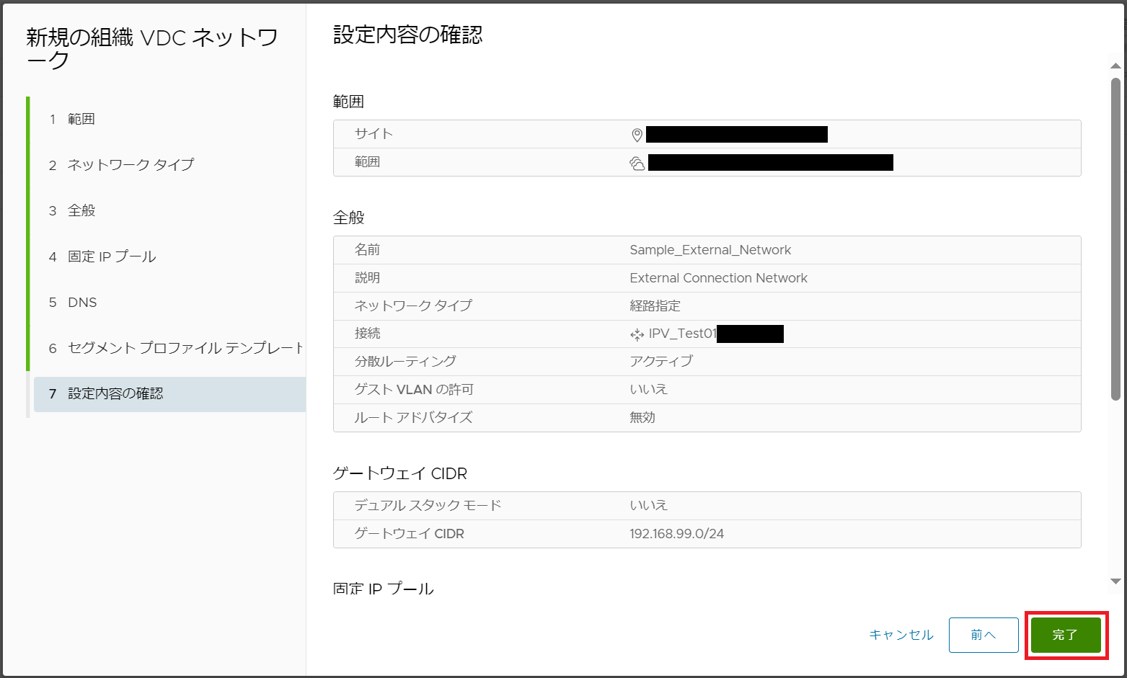The width and height of the screenshot is (1127, 678).
Task: Switch to step 5 DNS
Action: [x=82, y=303]
